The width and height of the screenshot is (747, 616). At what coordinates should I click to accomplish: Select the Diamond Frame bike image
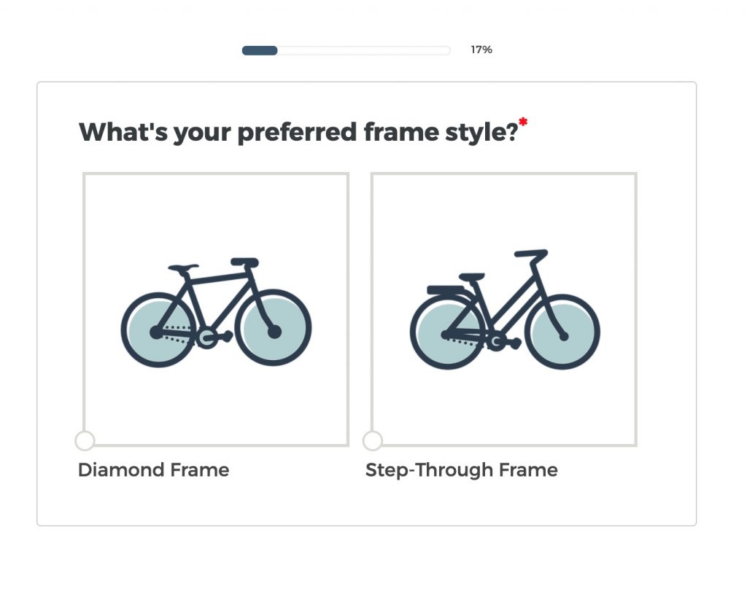point(216,309)
